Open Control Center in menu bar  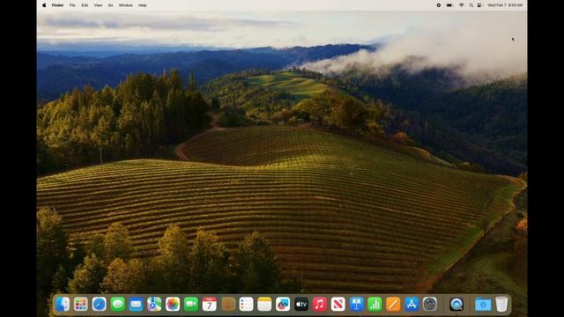pos(479,5)
